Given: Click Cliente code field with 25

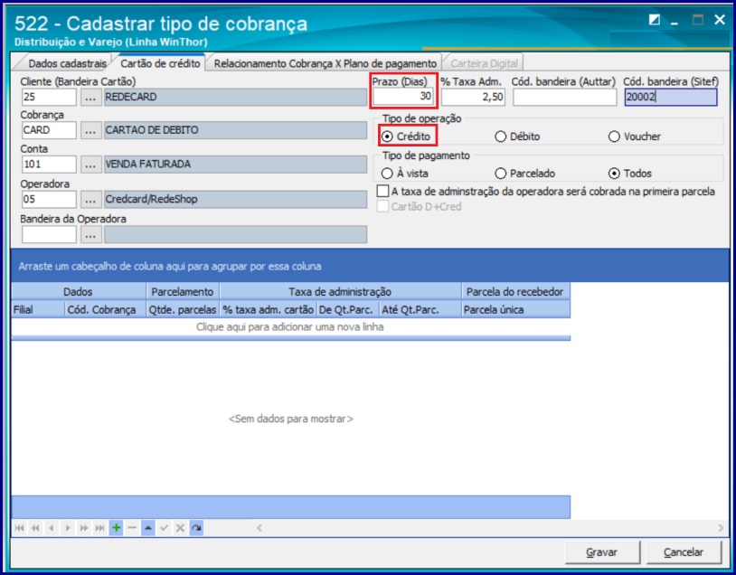Looking at the screenshot, I should tap(49, 97).
